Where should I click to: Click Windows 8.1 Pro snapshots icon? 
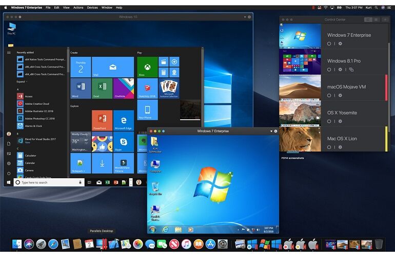pyautogui.click(x=351, y=70)
